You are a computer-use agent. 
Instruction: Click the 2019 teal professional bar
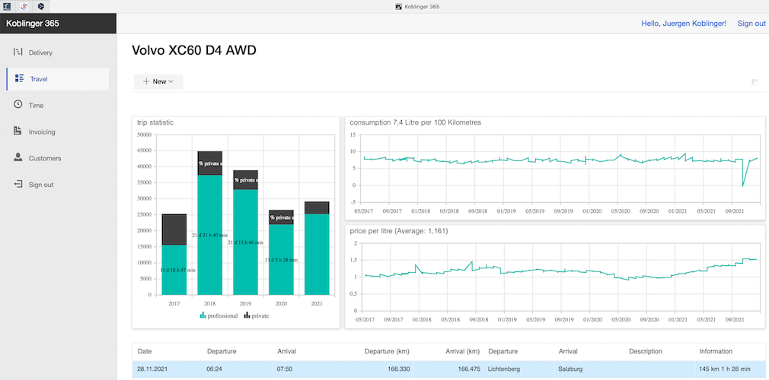pos(245,242)
